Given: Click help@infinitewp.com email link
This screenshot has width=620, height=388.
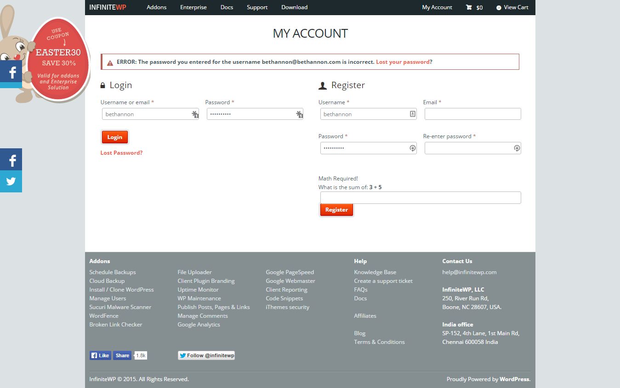Looking at the screenshot, I should pos(470,272).
